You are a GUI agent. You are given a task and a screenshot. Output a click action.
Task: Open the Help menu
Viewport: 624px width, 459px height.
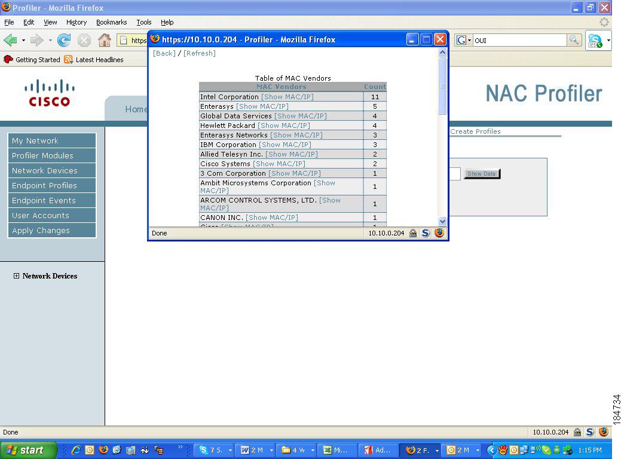tap(167, 22)
